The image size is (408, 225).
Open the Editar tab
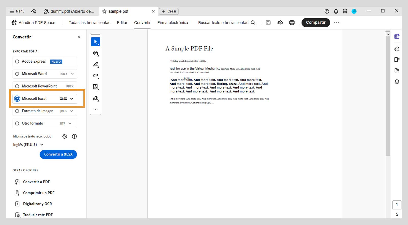pos(122,23)
